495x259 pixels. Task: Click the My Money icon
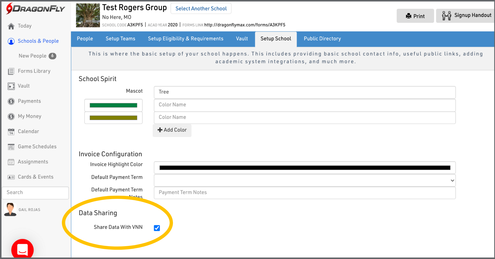[x=11, y=117]
